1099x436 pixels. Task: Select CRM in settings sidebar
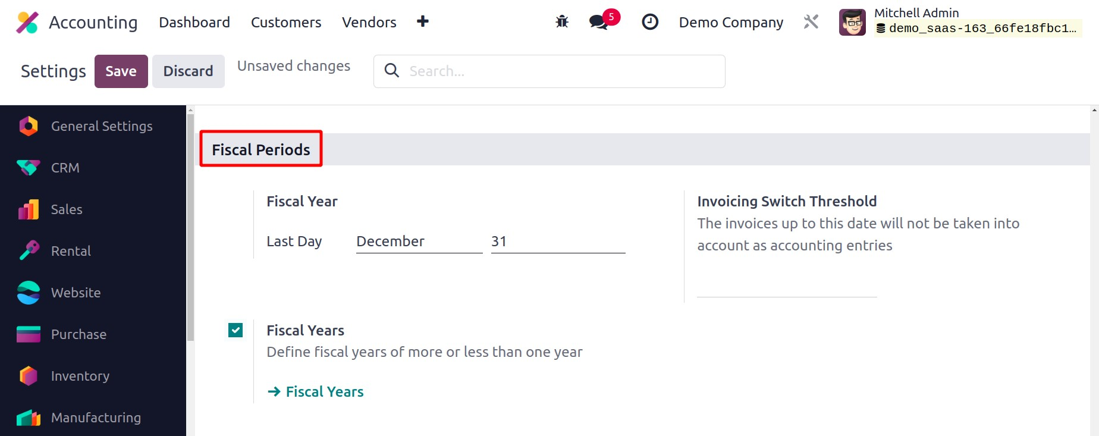click(65, 168)
